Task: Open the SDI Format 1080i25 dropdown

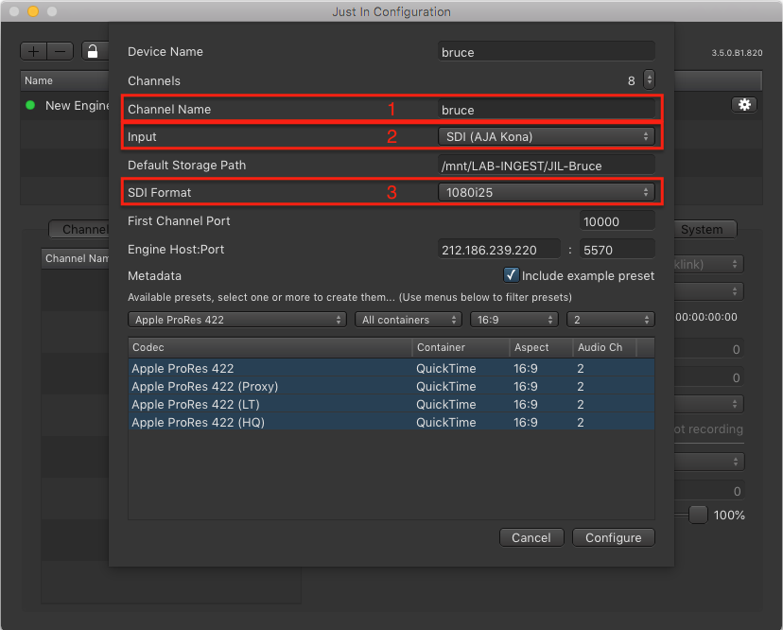Action: pos(546,192)
